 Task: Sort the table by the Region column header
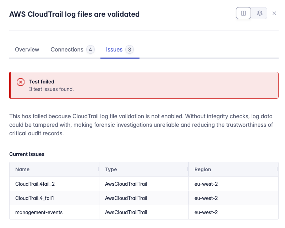tap(203, 170)
